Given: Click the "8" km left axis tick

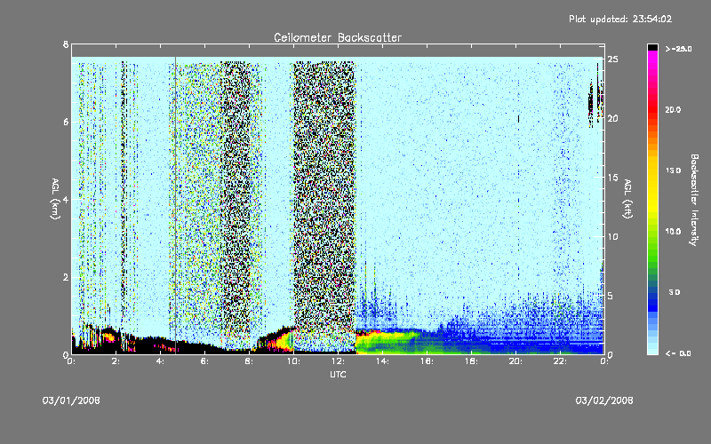Looking at the screenshot, I should [x=66, y=44].
